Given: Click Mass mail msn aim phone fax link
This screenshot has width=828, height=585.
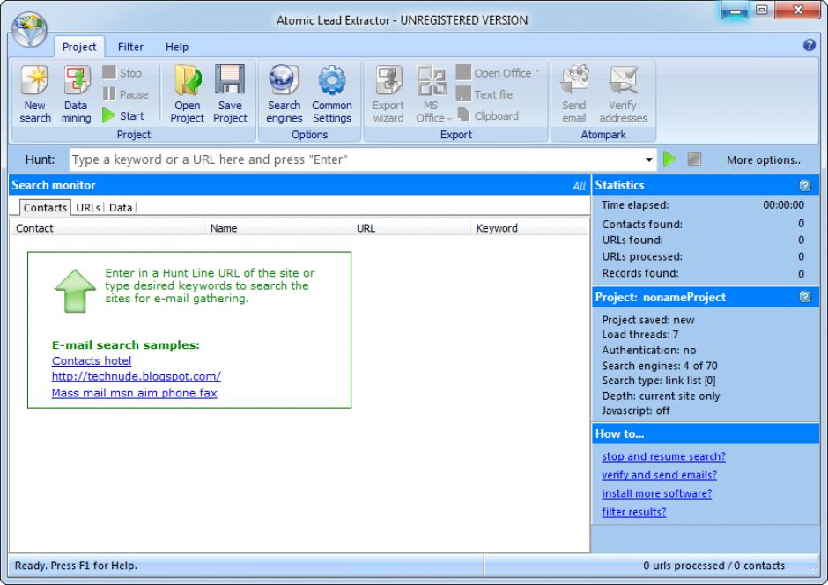Looking at the screenshot, I should pos(134,393).
